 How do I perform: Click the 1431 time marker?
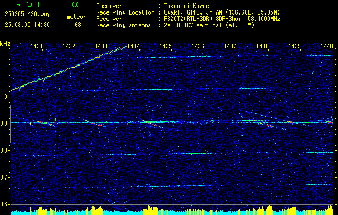click(x=37, y=46)
